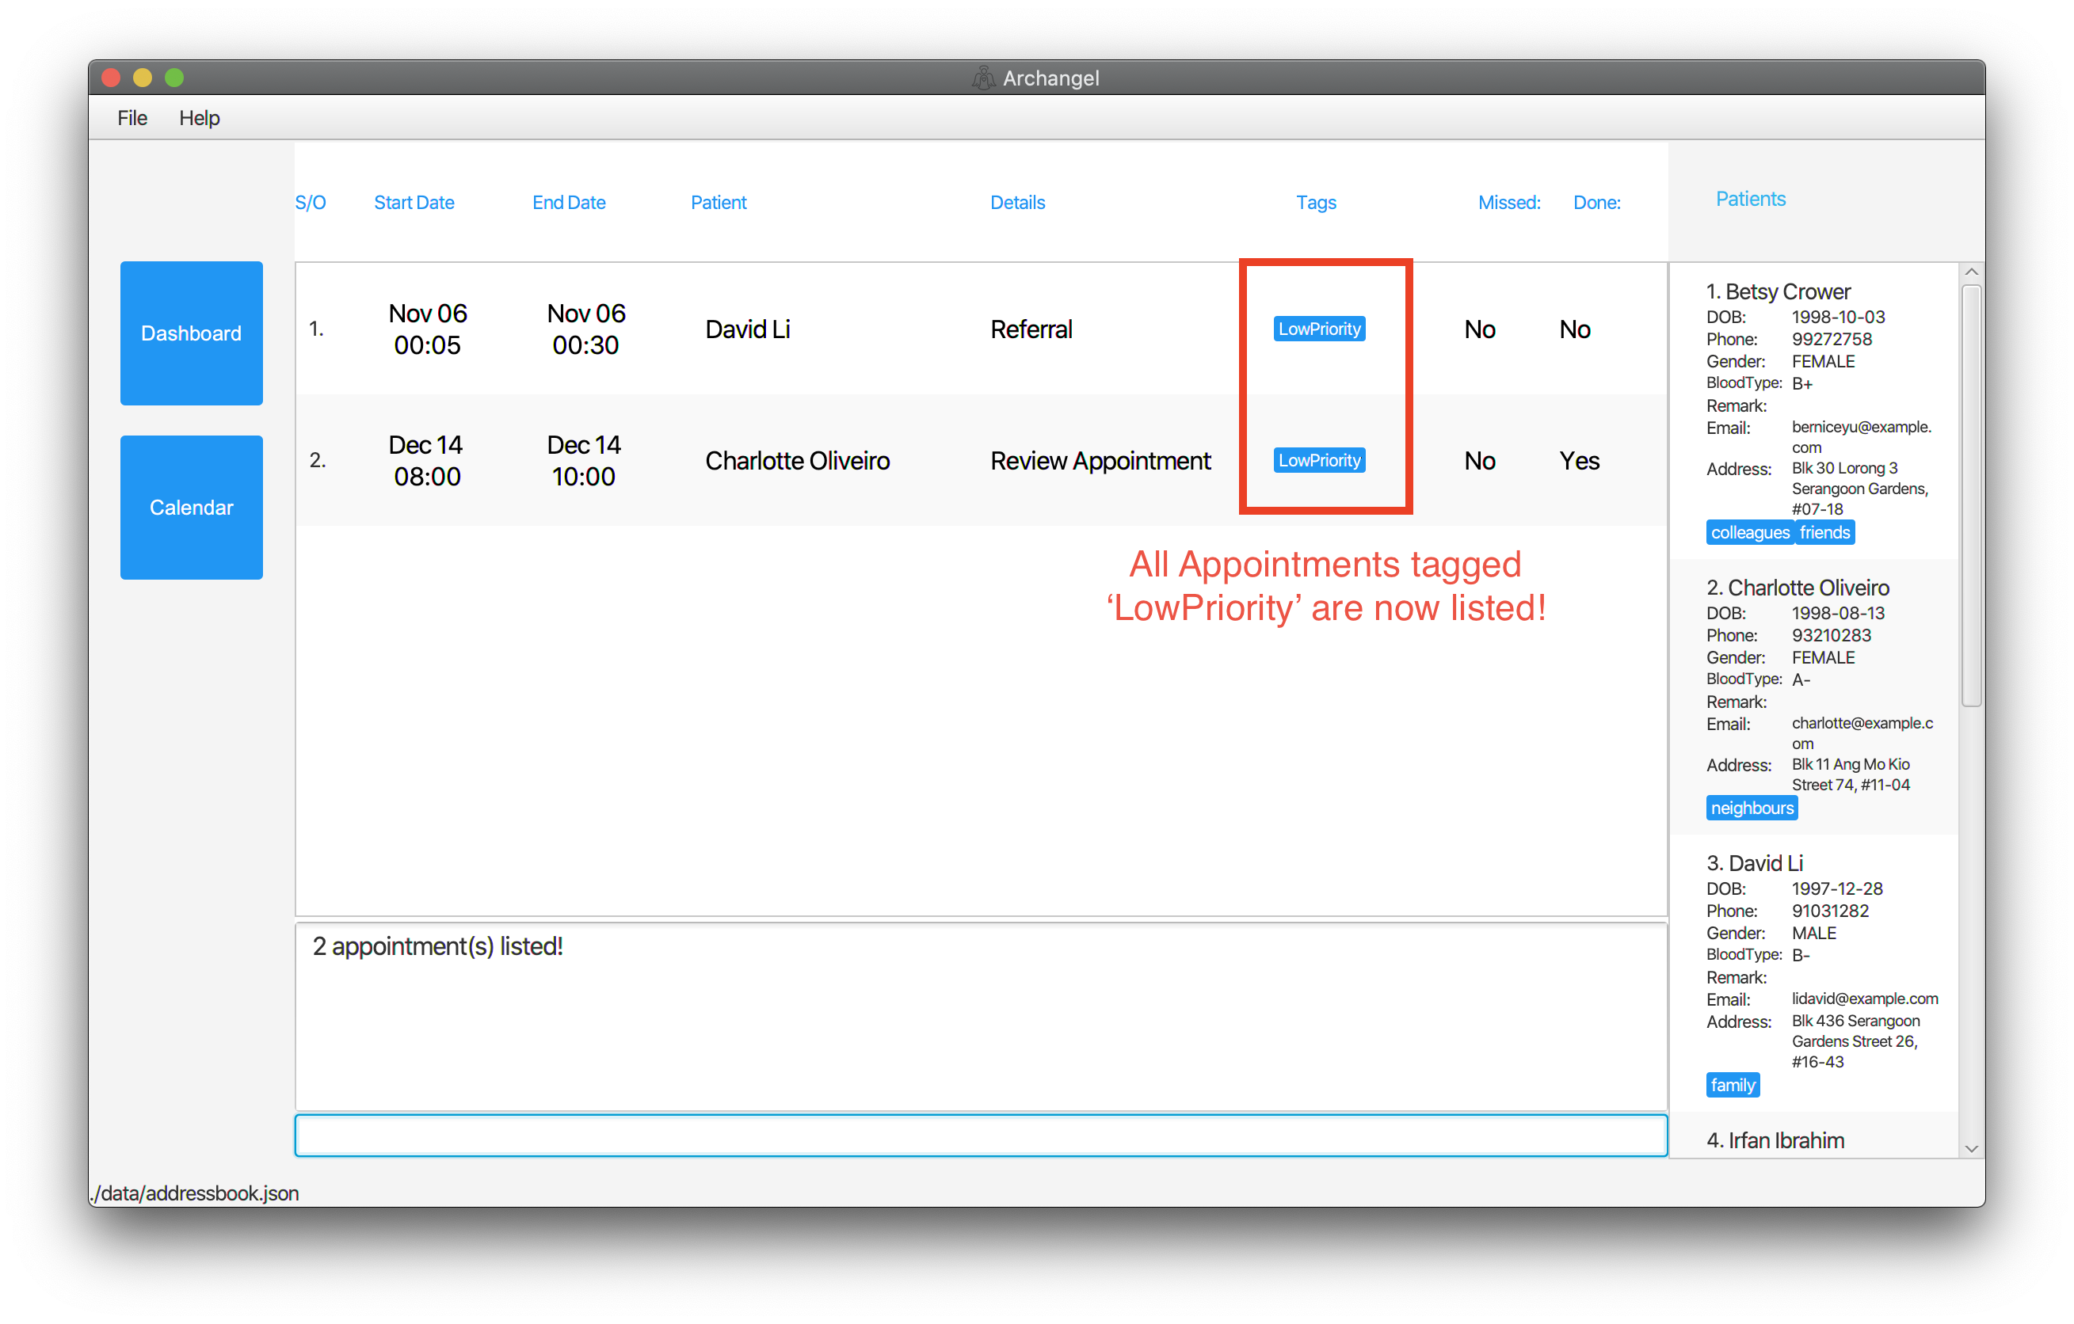Click end date Nov 06 00:30
The width and height of the screenshot is (2074, 1324).
585,329
